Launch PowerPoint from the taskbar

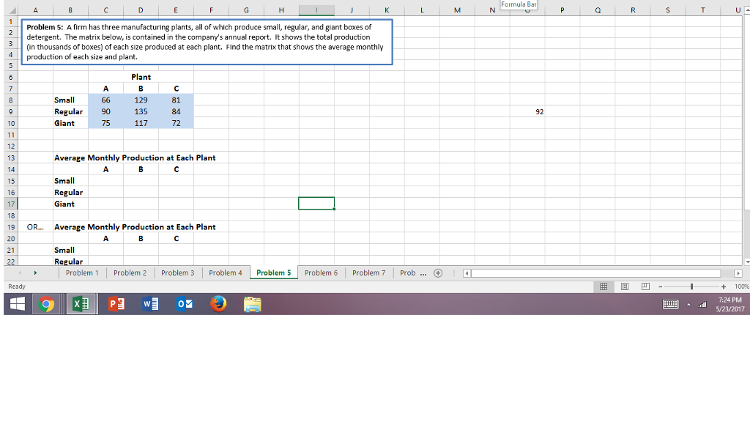[116, 303]
